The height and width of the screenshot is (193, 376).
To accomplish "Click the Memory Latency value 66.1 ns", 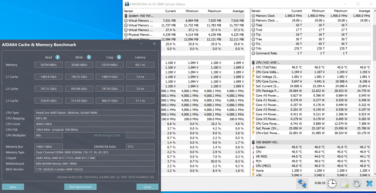I will point(140,65).
